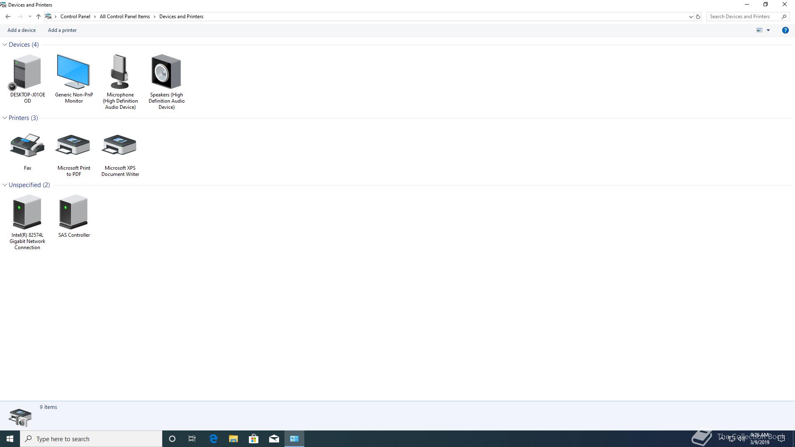Image resolution: width=795 pixels, height=447 pixels.
Task: Select the Generic Non-PnP Monitor icon
Action: pyautogui.click(x=74, y=72)
